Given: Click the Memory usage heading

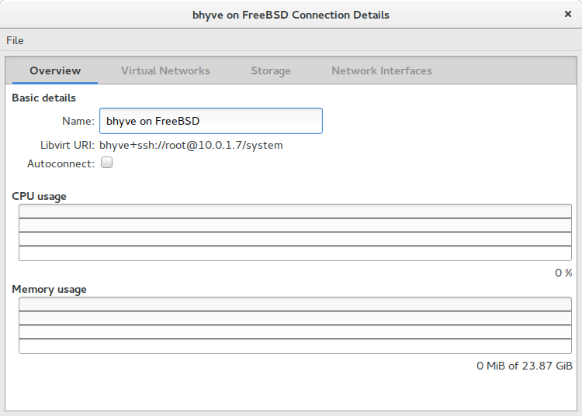Looking at the screenshot, I should point(49,289).
